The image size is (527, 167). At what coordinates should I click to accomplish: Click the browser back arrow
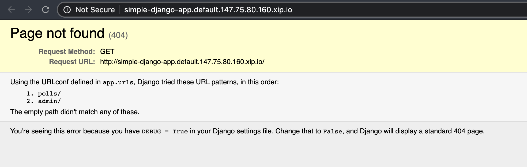[x=11, y=10]
